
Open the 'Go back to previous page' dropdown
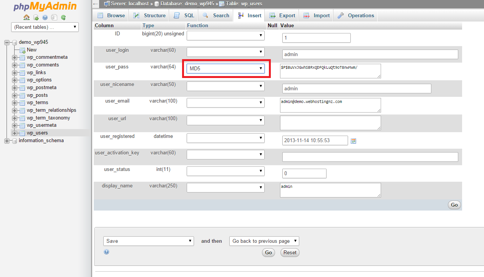pos(264,241)
